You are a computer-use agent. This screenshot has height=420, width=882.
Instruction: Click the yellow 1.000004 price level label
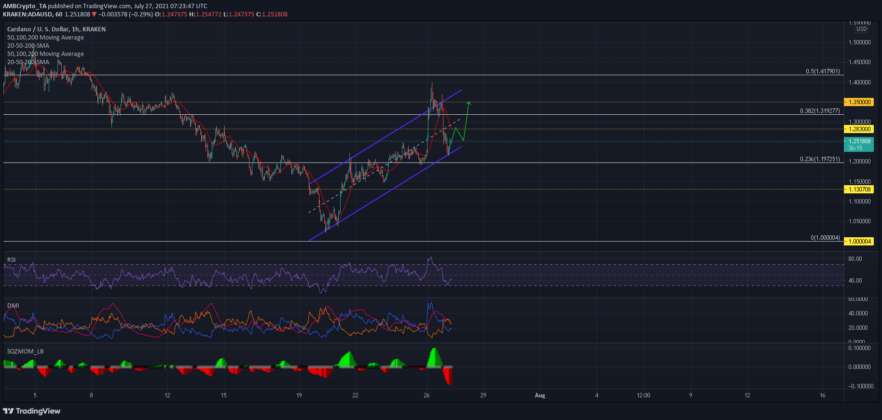point(859,242)
